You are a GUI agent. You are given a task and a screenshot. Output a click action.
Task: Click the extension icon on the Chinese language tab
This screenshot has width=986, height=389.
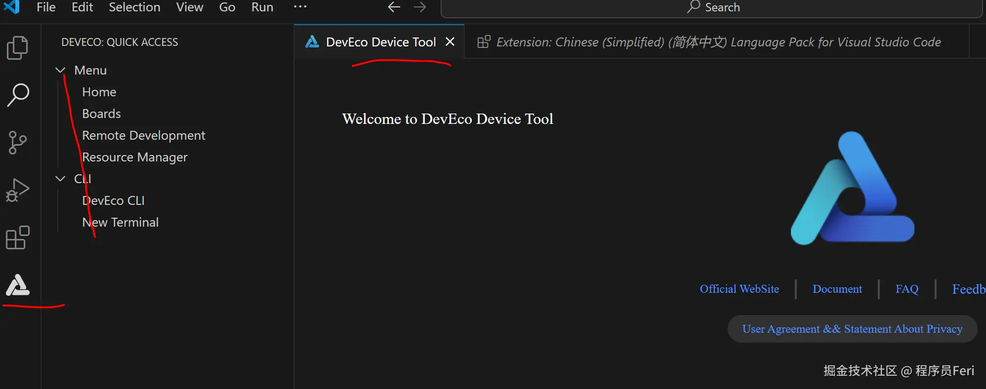[x=484, y=42]
